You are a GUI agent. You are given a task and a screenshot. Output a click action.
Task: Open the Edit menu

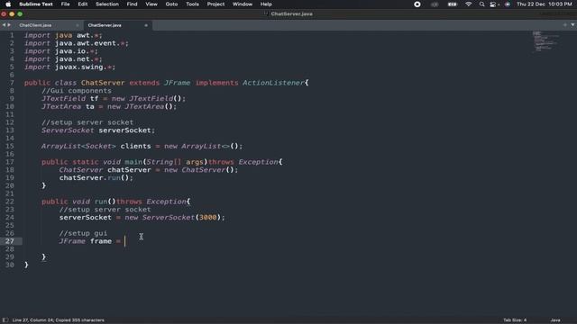(83, 4)
